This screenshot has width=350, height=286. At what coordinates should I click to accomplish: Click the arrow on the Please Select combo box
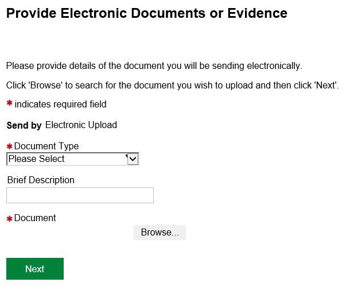pos(133,159)
